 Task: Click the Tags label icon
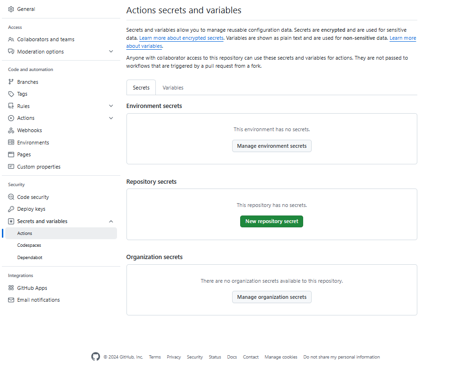pyautogui.click(x=11, y=94)
